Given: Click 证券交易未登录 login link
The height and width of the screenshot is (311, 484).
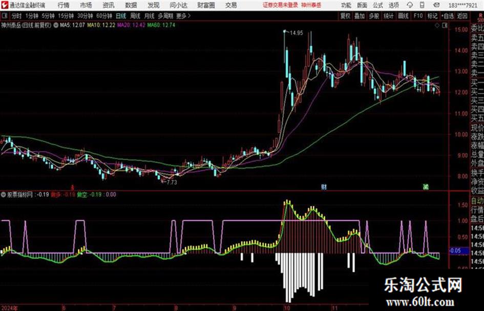Looking at the screenshot, I should coord(281,5).
